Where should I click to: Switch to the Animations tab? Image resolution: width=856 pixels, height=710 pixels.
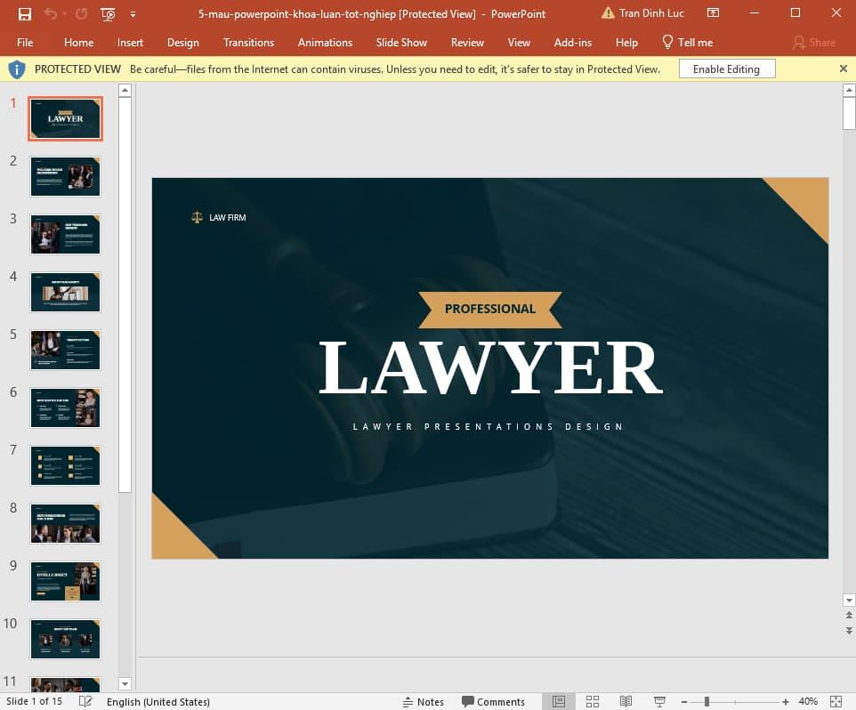[x=325, y=42]
